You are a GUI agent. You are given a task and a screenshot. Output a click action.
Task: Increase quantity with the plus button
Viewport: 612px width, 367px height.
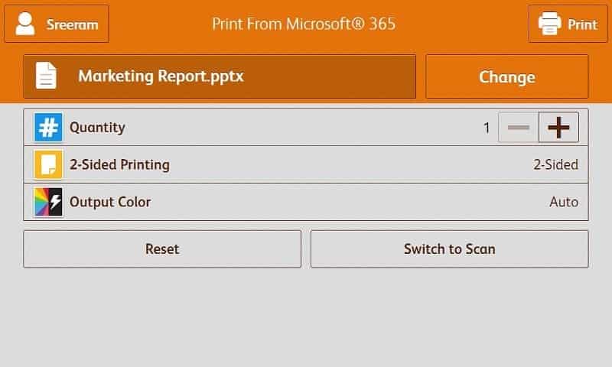click(558, 128)
